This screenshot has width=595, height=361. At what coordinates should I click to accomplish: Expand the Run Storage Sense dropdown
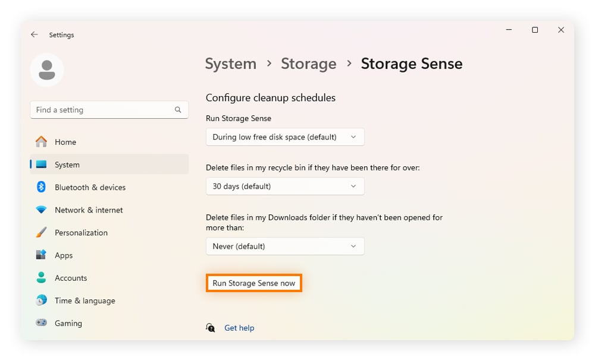pyautogui.click(x=285, y=137)
